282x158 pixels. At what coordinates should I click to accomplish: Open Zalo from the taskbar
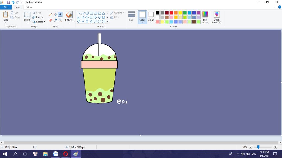point(56,154)
